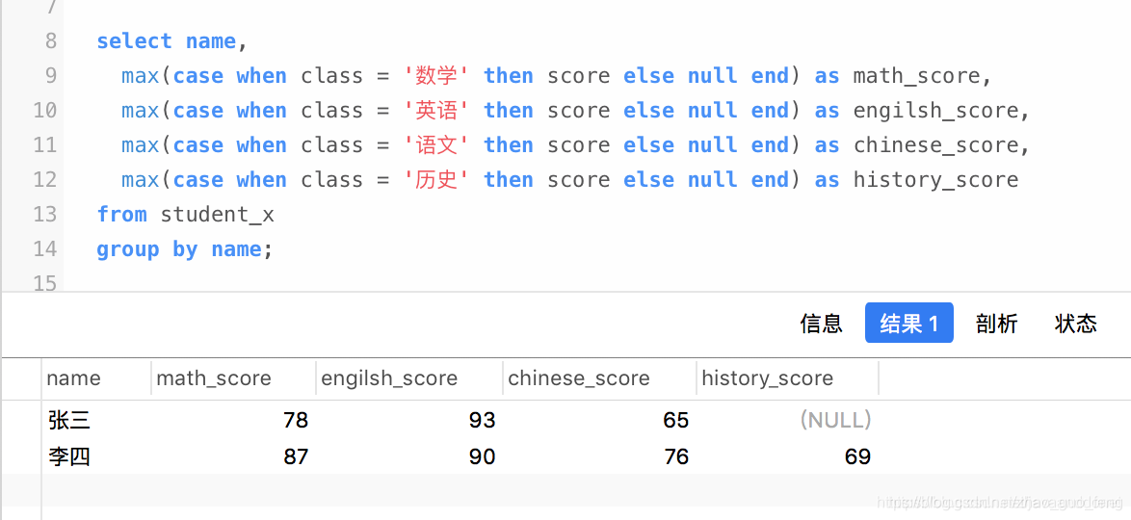Image resolution: width=1131 pixels, height=520 pixels.
Task: Select the 张三 name cell
Action: click(70, 420)
